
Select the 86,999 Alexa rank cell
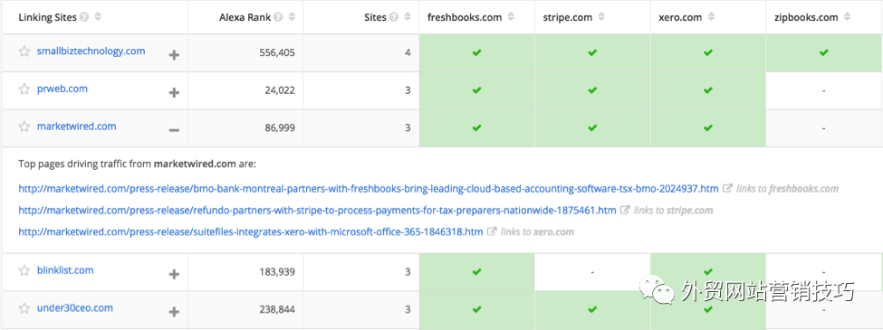pyautogui.click(x=245, y=128)
